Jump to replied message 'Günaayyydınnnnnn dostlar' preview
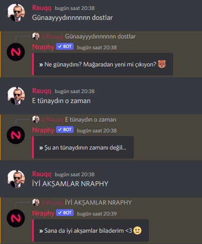Image resolution: width=202 pixels, height=244 pixels. click(100, 36)
